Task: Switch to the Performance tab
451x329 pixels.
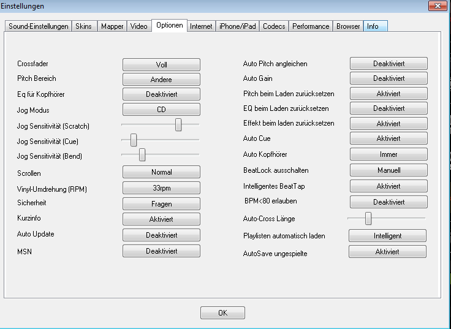Action: coord(311,26)
